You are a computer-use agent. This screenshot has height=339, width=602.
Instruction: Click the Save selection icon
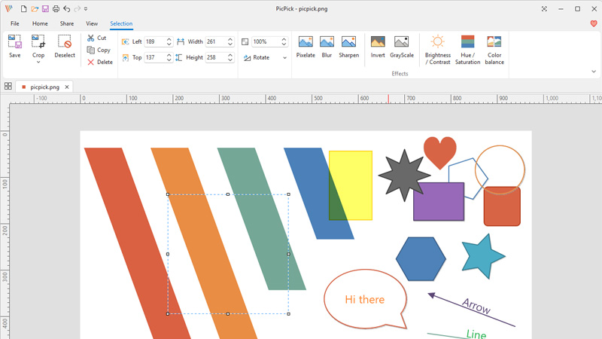[14, 41]
